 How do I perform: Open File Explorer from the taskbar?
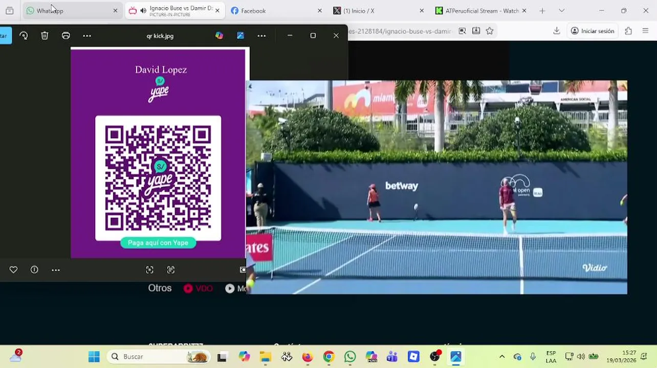coord(265,357)
